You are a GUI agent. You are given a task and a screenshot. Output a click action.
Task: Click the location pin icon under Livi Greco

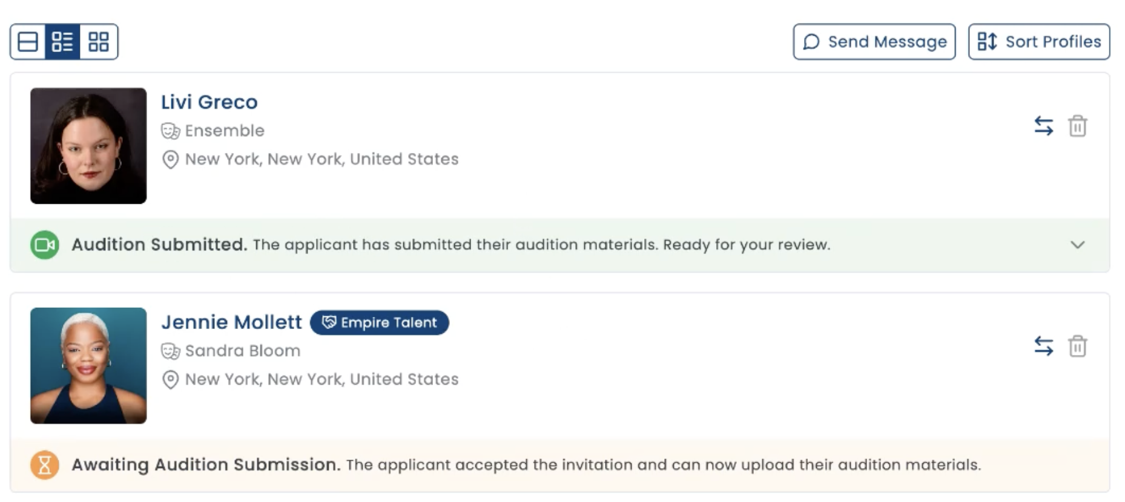171,160
